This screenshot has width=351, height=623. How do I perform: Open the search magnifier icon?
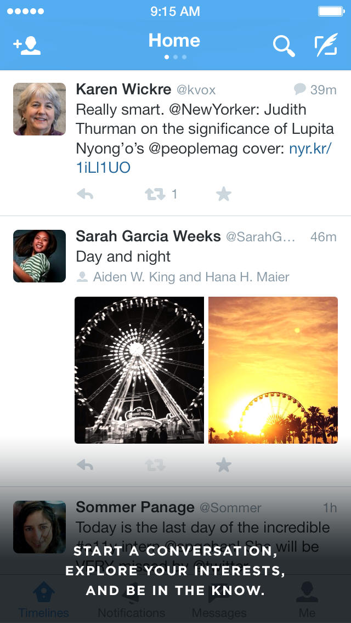pos(284,46)
